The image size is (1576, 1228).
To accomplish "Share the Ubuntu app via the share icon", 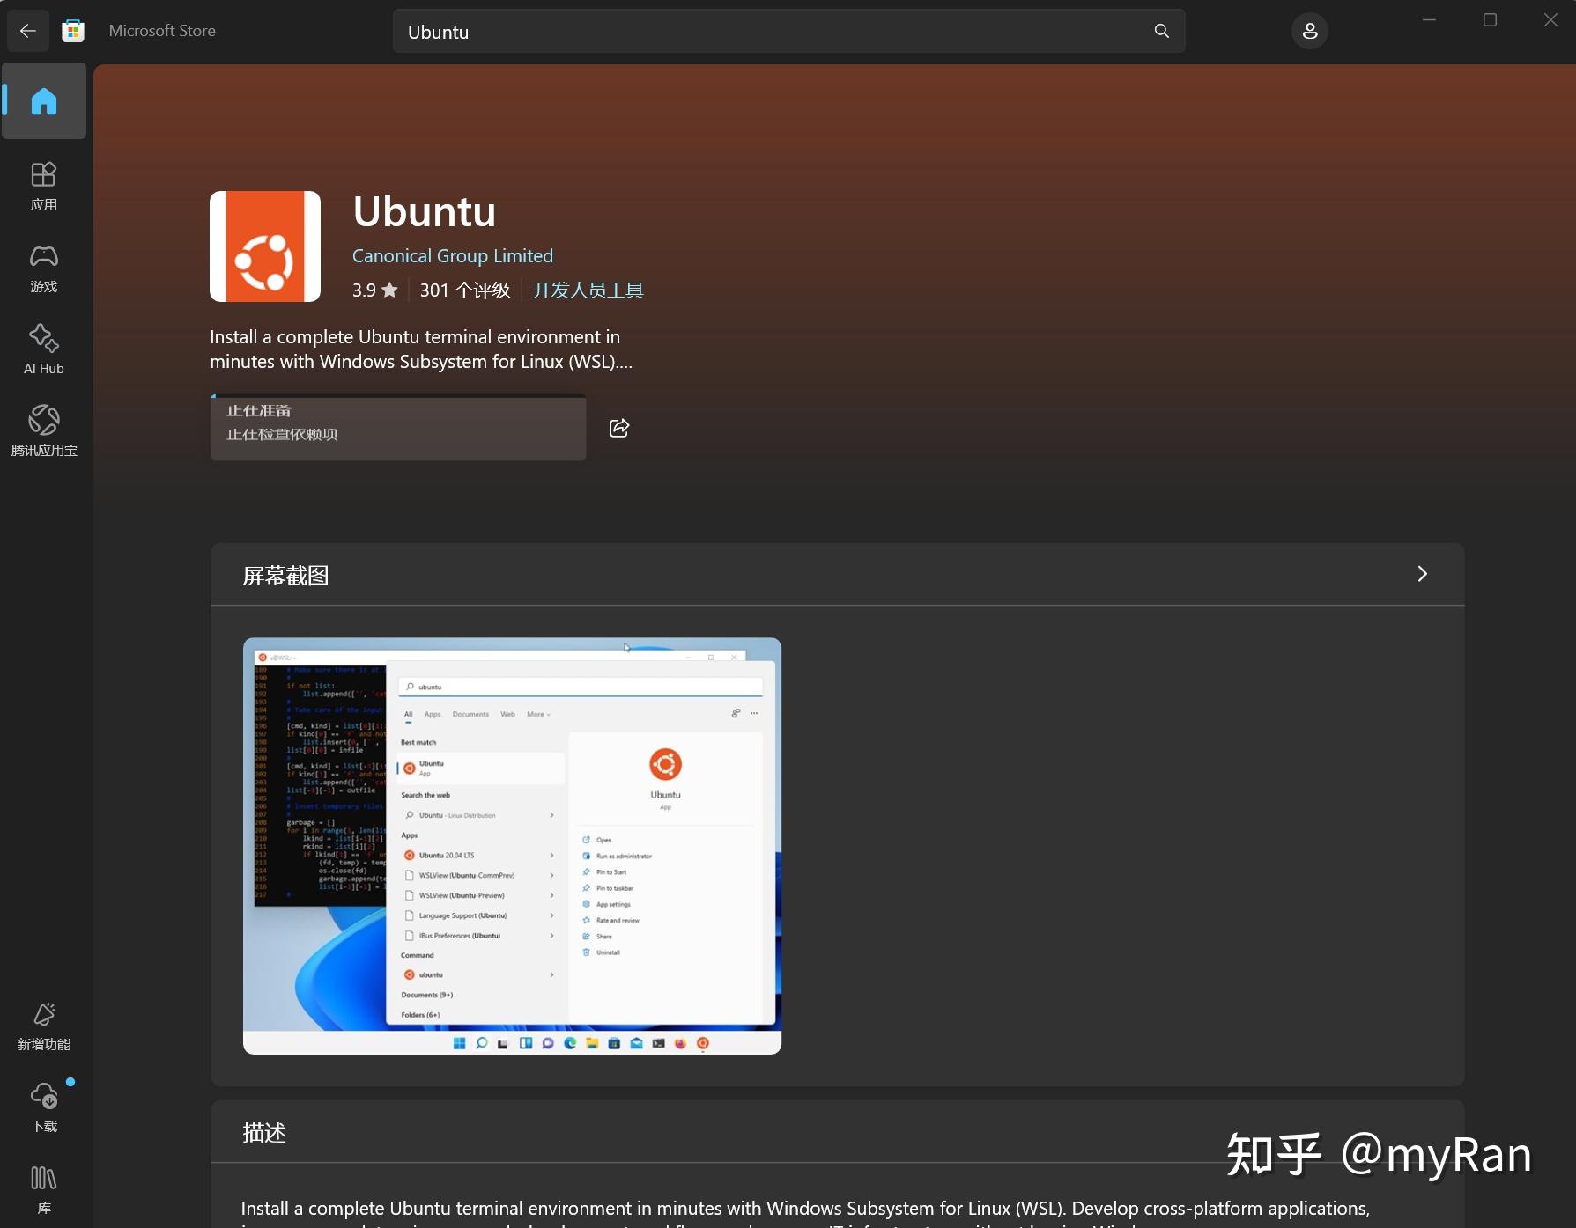I will click(619, 428).
